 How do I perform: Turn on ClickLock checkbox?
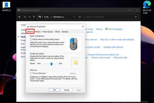[31, 73]
